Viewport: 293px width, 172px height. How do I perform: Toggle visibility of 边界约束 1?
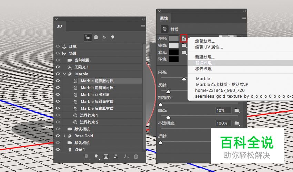tap(58, 115)
